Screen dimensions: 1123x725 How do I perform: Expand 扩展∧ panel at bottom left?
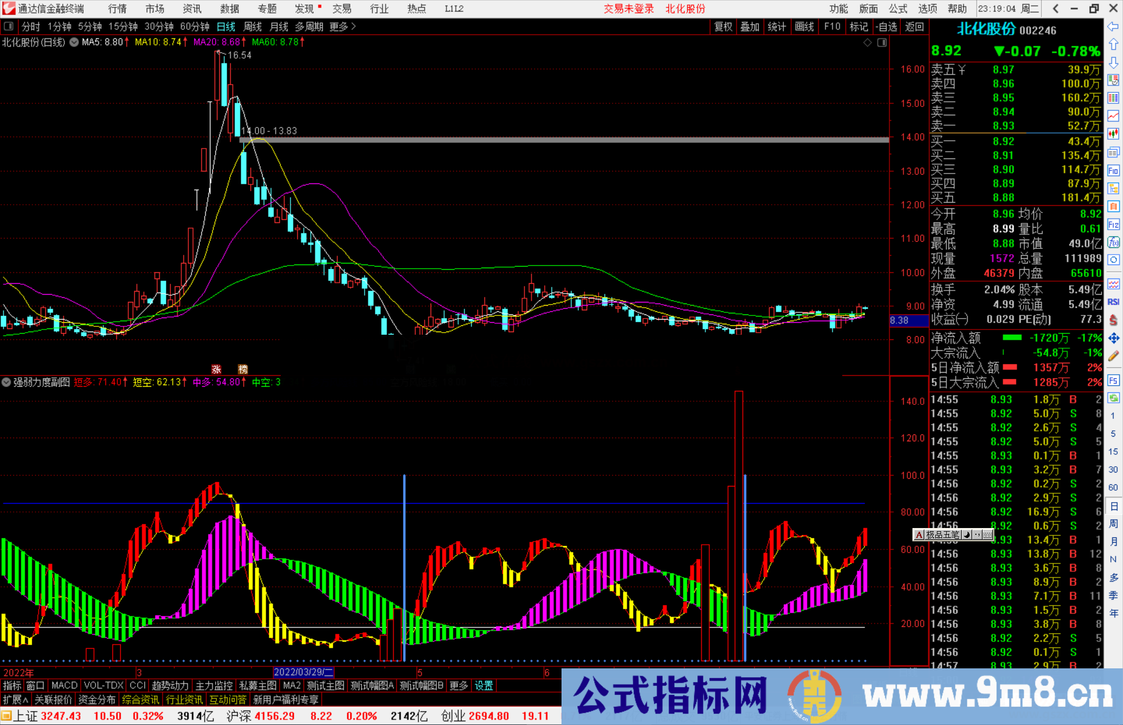click(14, 700)
